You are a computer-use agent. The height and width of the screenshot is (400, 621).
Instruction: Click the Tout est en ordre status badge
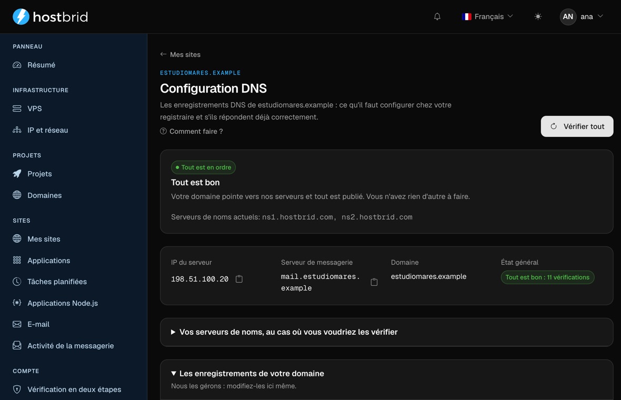pos(203,167)
